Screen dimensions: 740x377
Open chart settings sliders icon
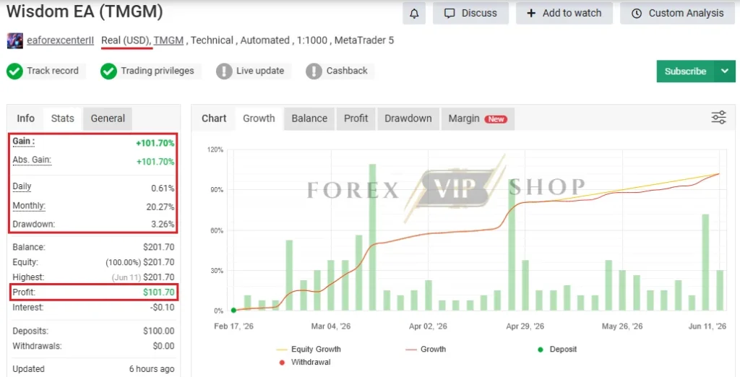[719, 118]
